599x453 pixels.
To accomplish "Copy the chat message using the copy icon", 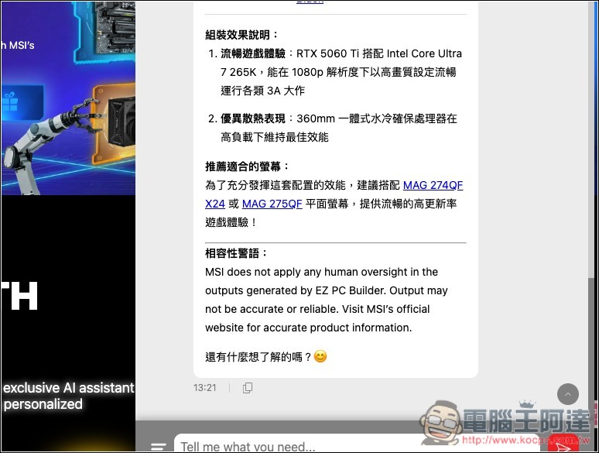I will click(248, 388).
